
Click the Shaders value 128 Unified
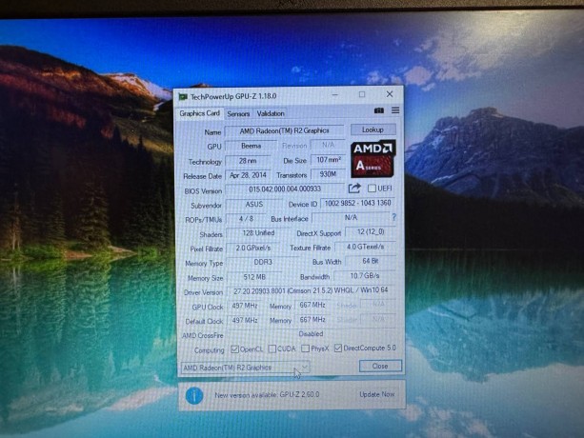pos(258,233)
